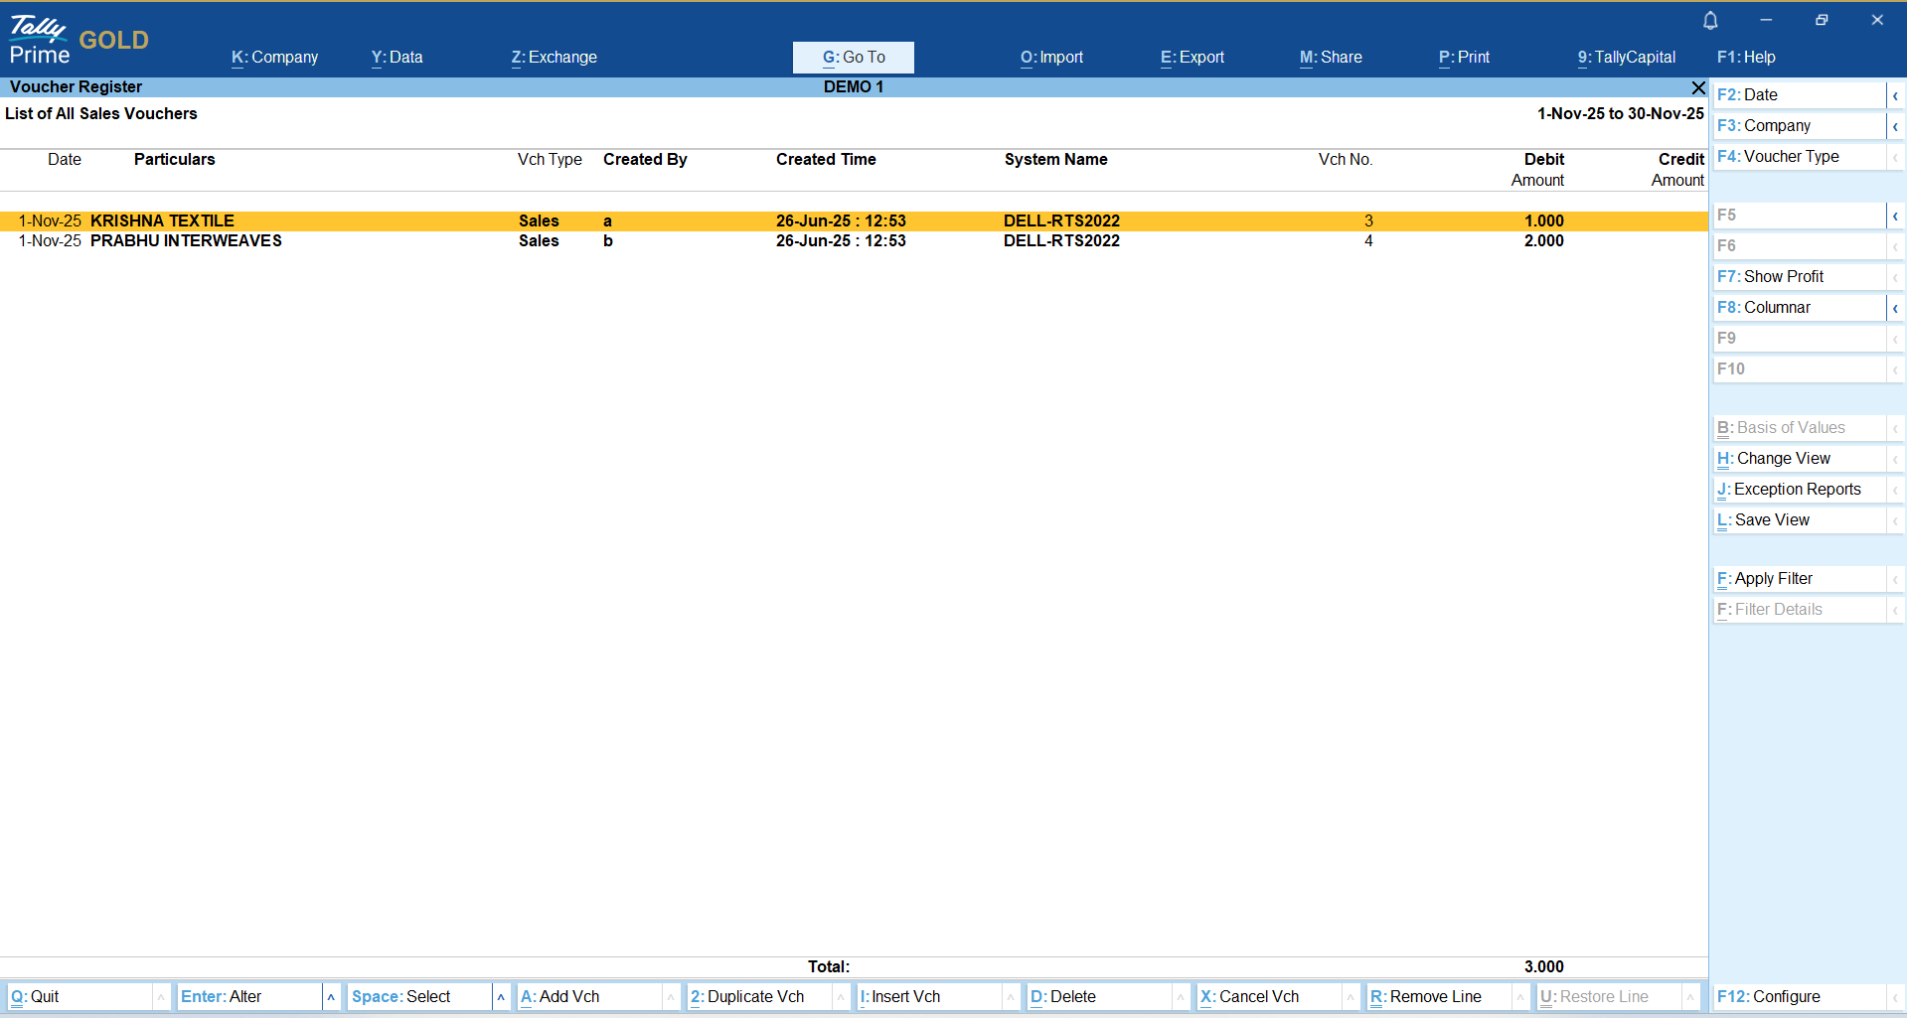The width and height of the screenshot is (1907, 1018).
Task: Open the Enter: Alter up-arrow expander
Action: pos(331,996)
